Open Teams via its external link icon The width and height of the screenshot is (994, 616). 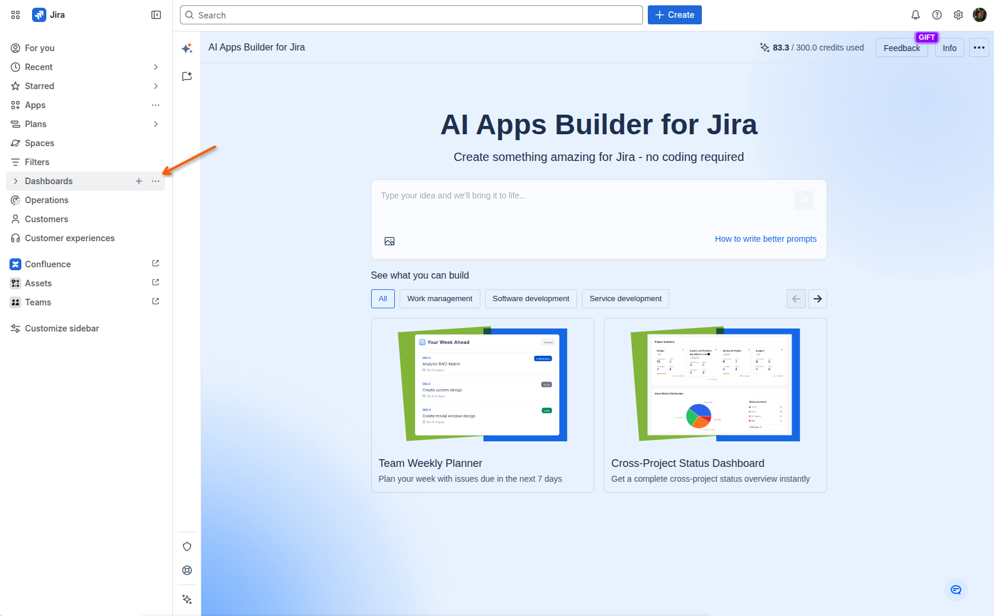click(156, 301)
